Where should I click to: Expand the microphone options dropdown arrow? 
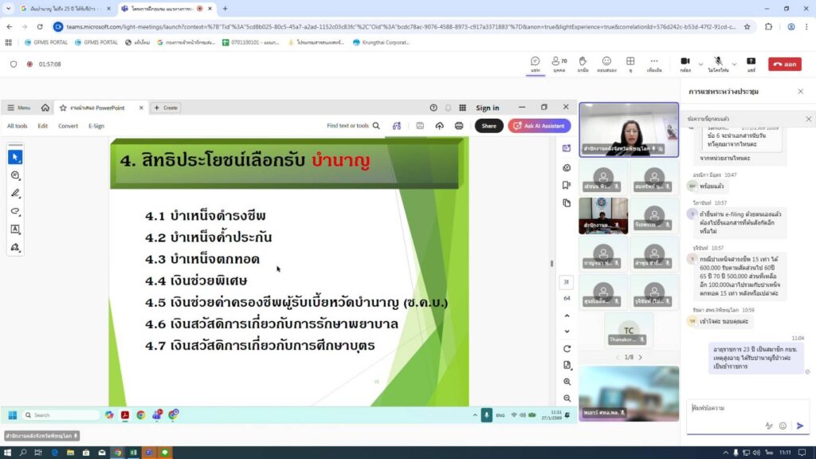pyautogui.click(x=734, y=64)
